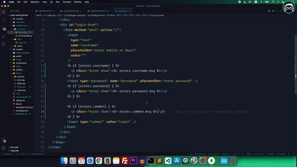This screenshot has height=167, width=297.
Task: Open the Selection menu
Action: tap(35, 2)
